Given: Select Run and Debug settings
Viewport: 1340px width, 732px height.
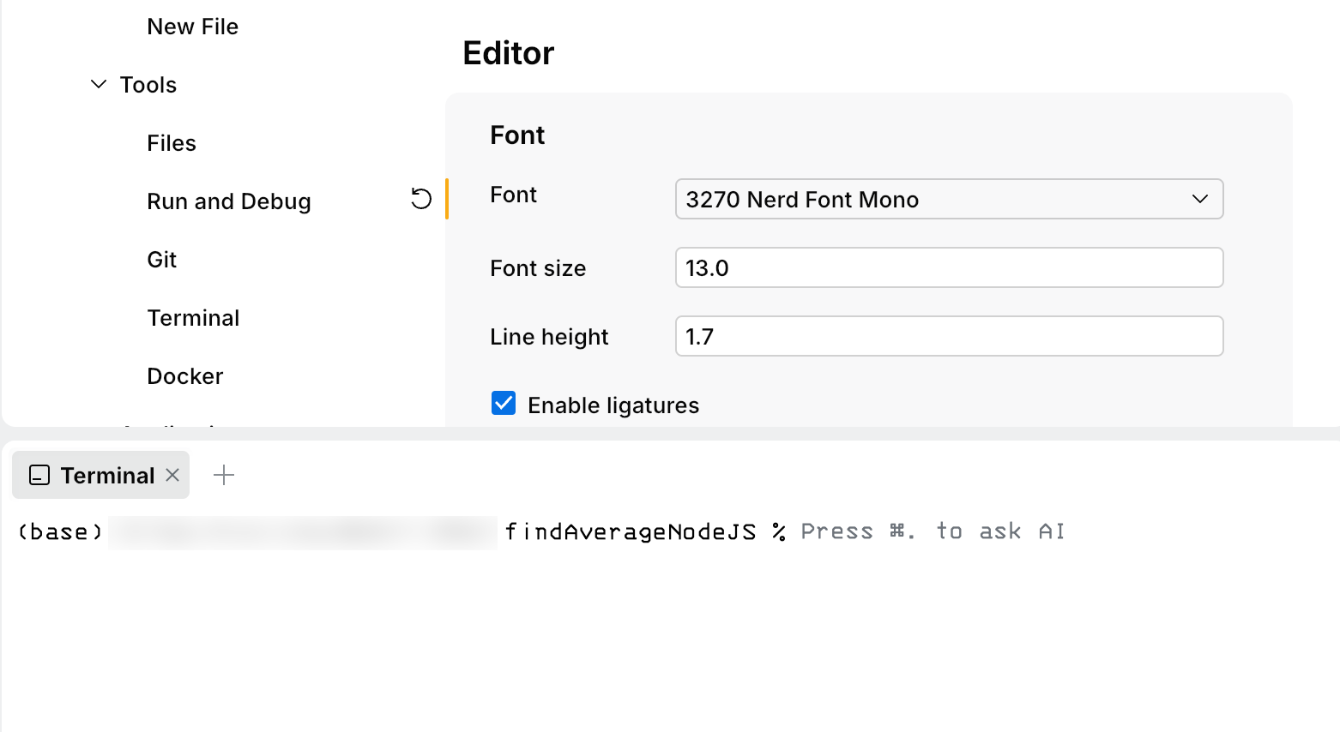Looking at the screenshot, I should [228, 201].
